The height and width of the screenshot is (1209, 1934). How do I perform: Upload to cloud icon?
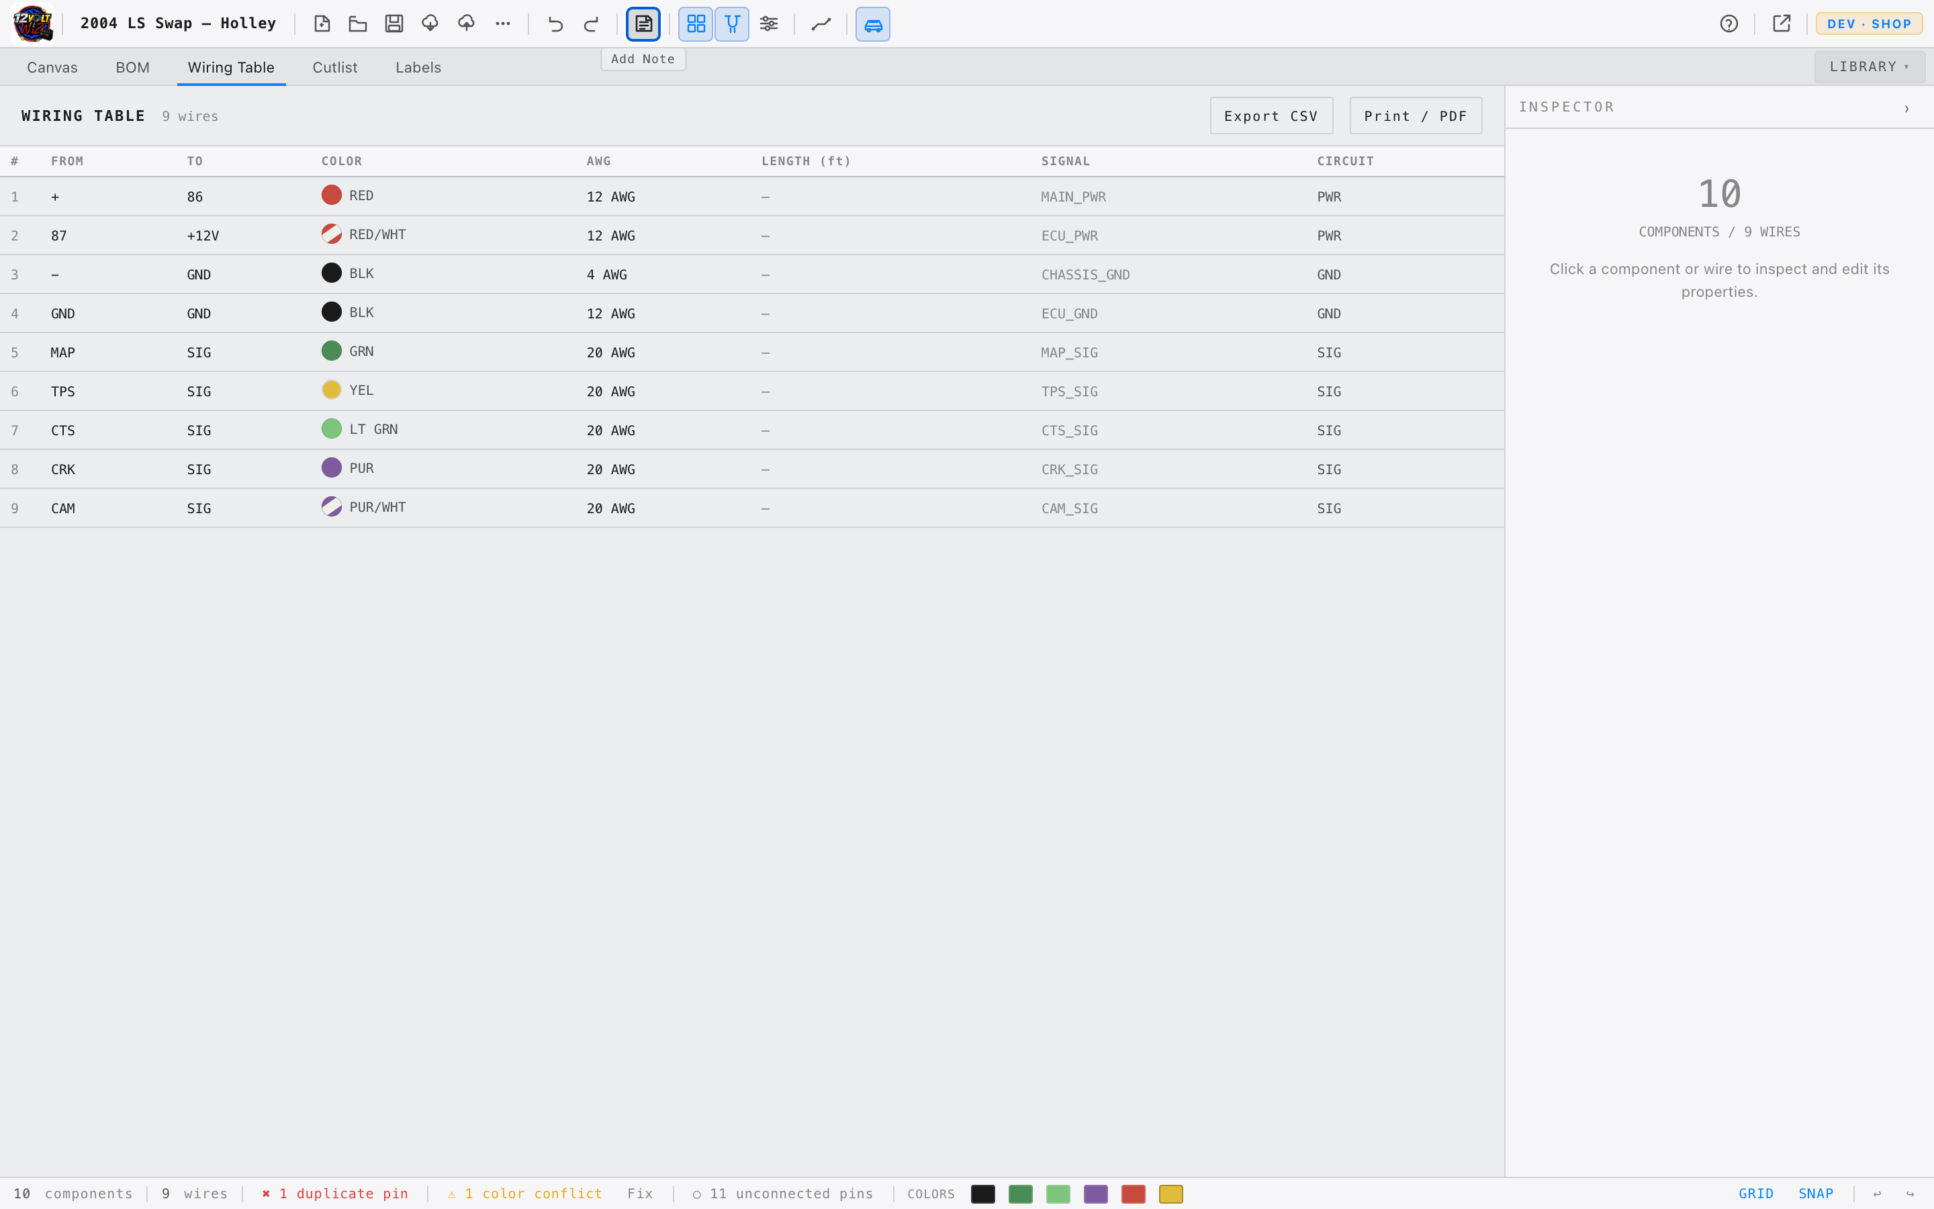pos(467,24)
